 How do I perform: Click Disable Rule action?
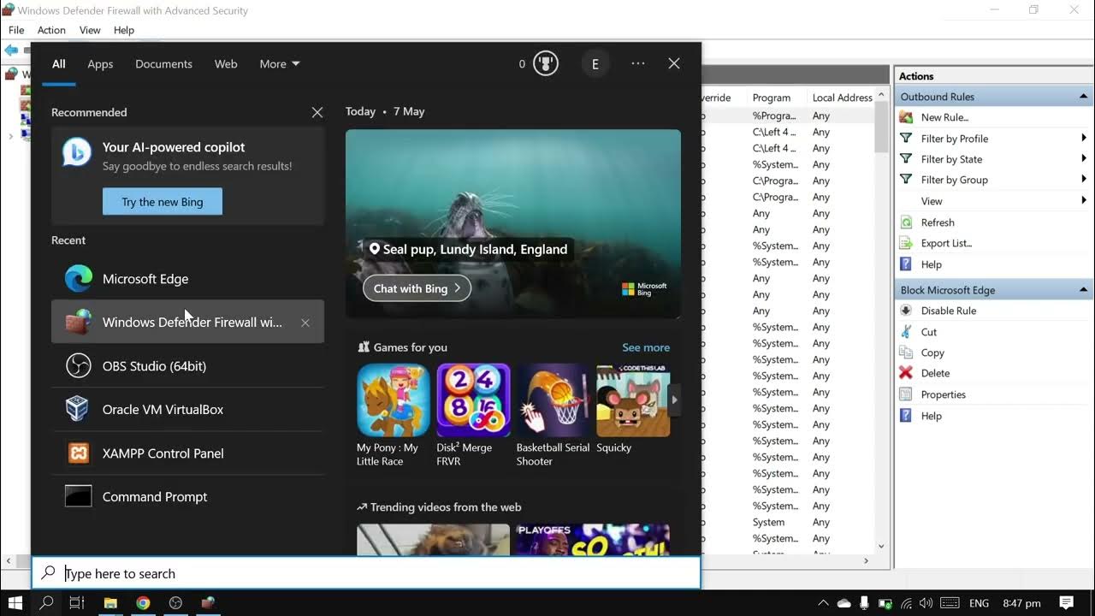point(948,311)
